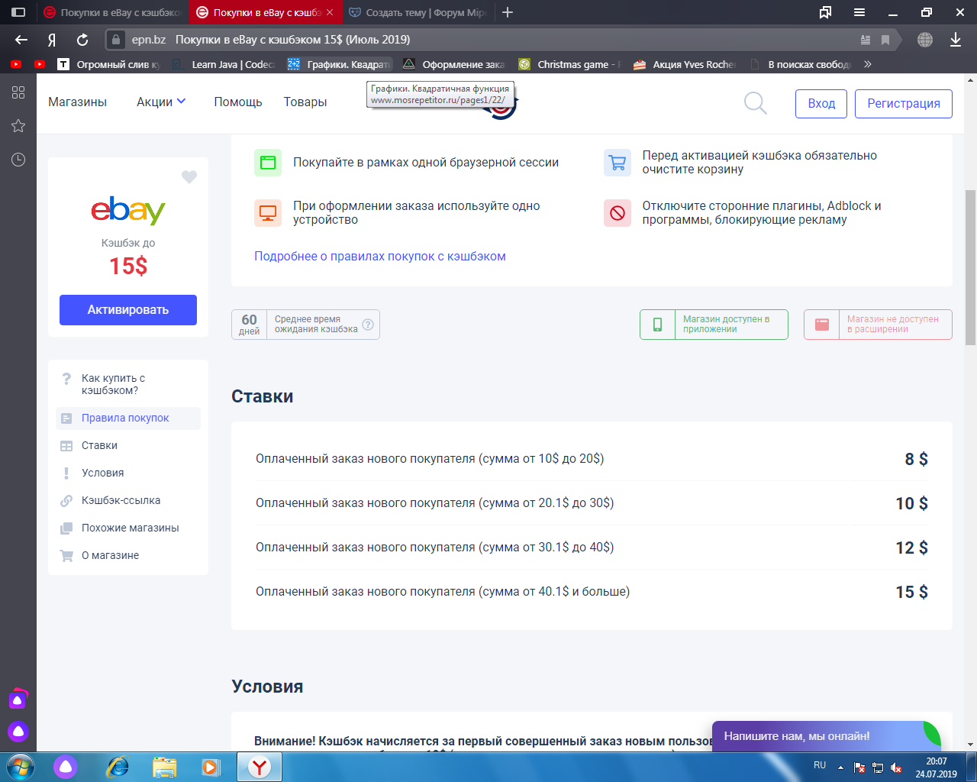Screen dimensions: 977x782
Task: Open 'Christmas game' bookmark
Action: click(x=569, y=64)
